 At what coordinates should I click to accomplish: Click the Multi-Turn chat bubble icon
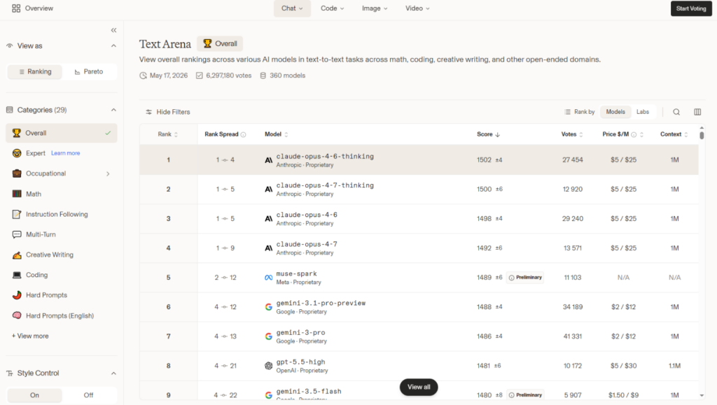pos(17,234)
